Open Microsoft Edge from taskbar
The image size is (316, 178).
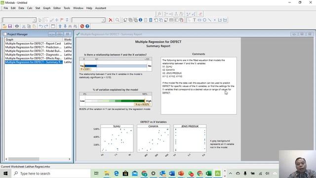pyautogui.click(x=117, y=174)
